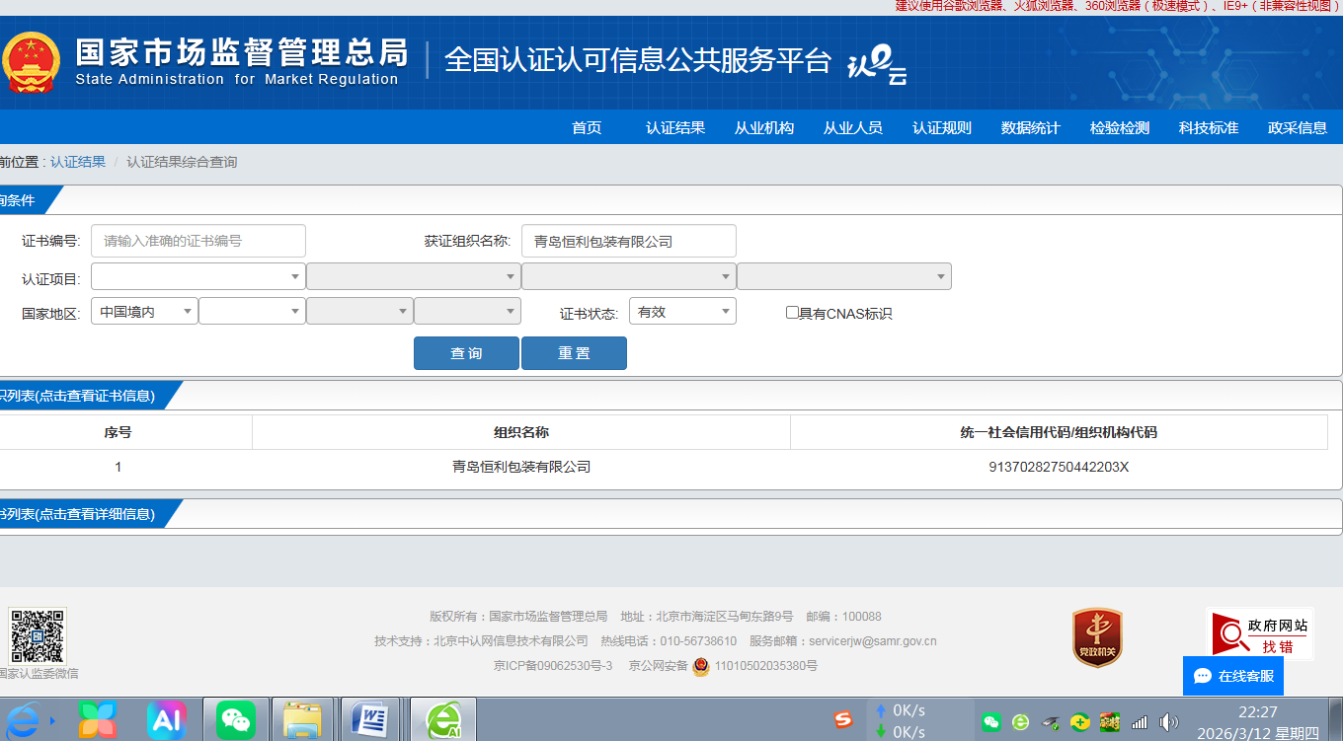
Task: Open the colorful pinwheel app in taskbar
Action: click(x=97, y=720)
